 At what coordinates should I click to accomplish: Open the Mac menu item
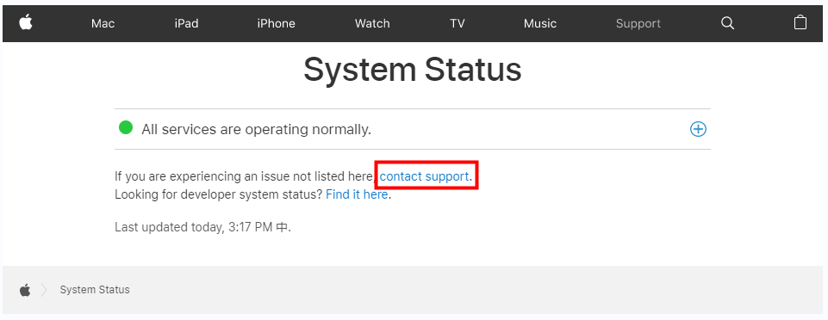point(103,24)
